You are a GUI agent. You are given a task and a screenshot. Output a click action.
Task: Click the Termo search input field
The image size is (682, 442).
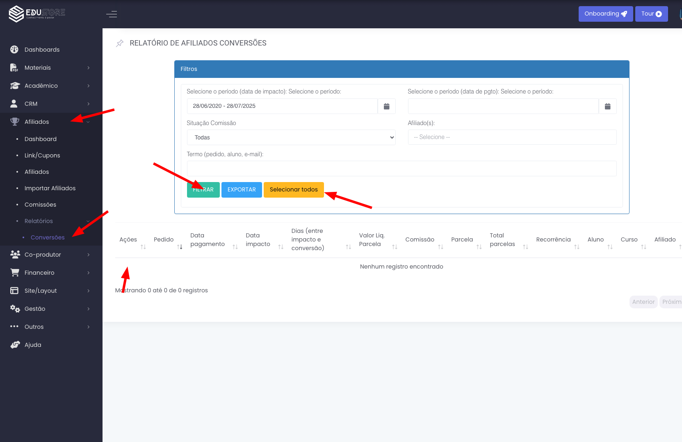click(x=401, y=169)
